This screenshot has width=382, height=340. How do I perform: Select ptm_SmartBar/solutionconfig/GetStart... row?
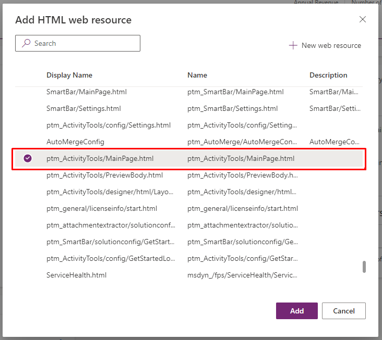click(x=189, y=242)
